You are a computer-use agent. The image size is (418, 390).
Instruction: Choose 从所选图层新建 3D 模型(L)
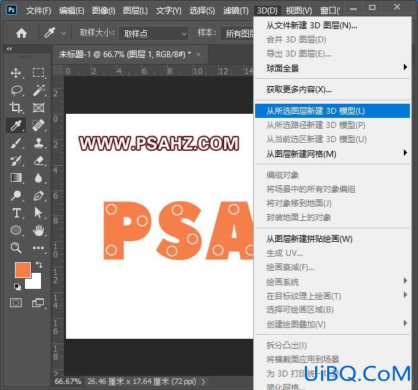tap(333, 110)
